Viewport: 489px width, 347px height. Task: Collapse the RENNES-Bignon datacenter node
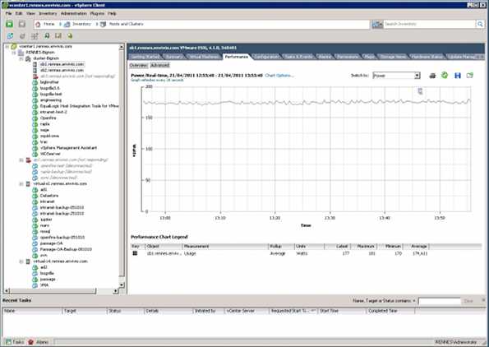coord(14,53)
